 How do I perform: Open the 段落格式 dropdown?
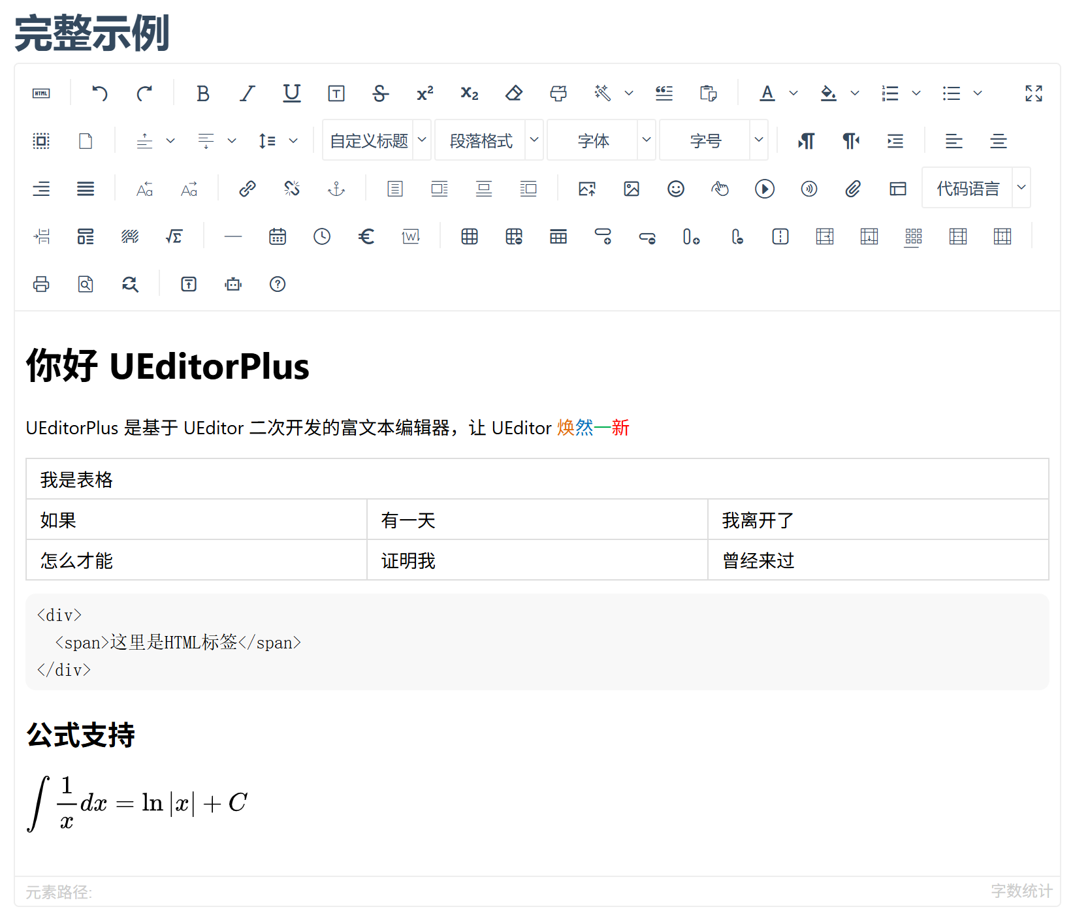[489, 140]
